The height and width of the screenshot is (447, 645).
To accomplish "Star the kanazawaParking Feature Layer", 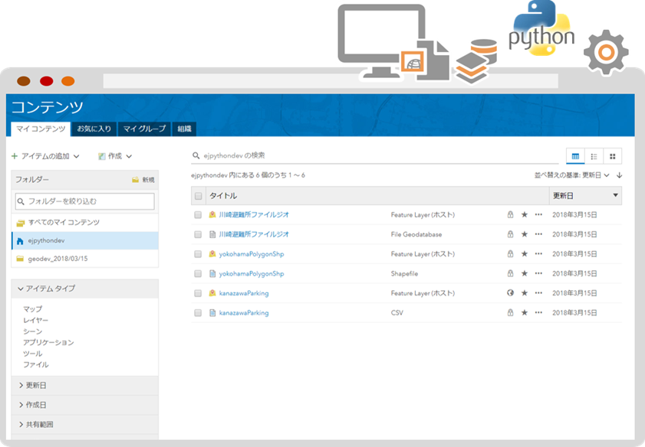I will click(525, 293).
